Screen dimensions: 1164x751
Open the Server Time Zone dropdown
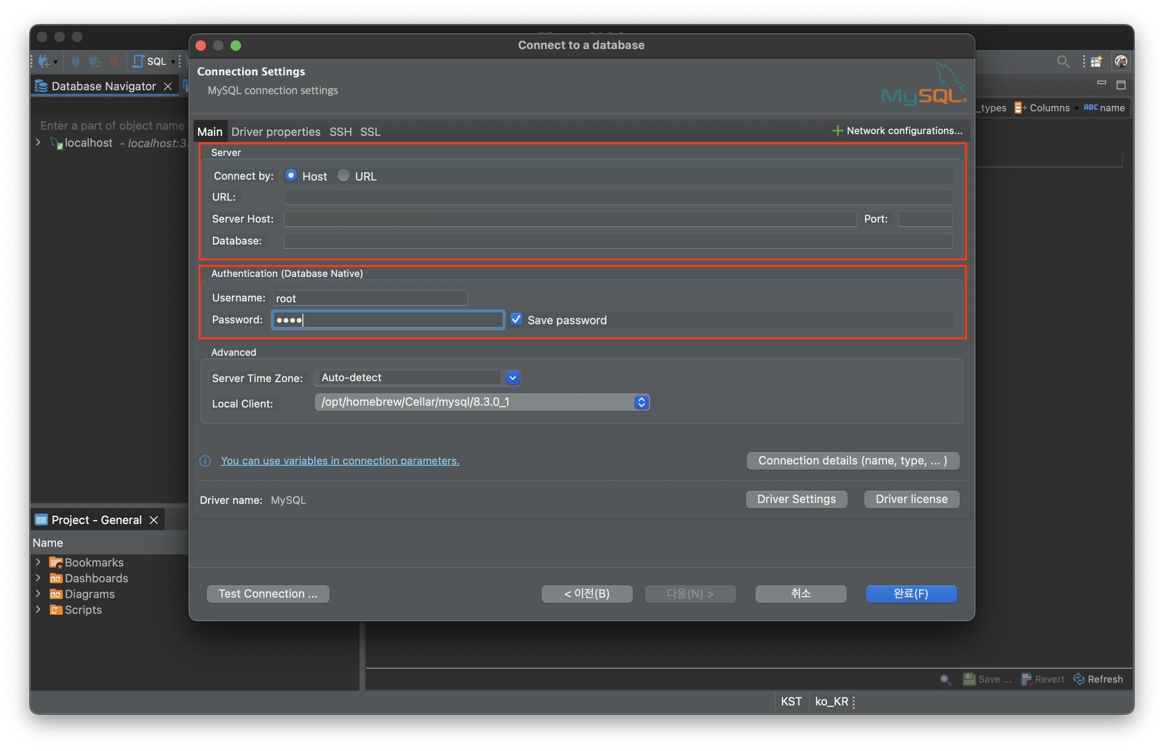pos(512,377)
